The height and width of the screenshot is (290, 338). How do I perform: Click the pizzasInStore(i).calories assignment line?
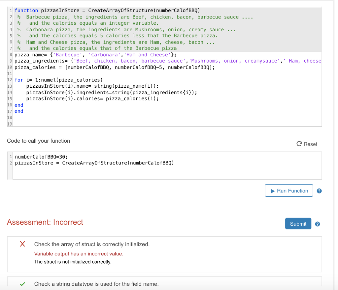(x=92, y=99)
